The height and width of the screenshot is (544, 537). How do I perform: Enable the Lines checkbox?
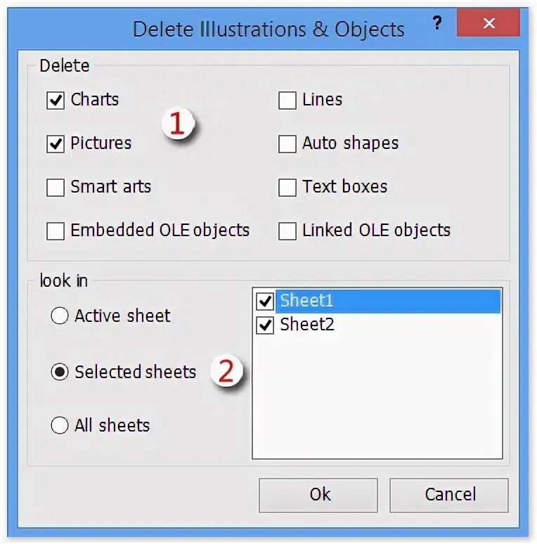(287, 101)
